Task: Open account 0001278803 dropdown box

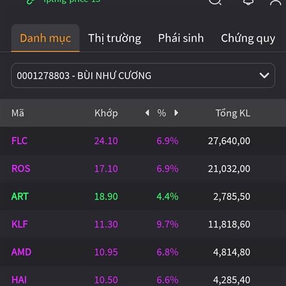Action: 143,75
